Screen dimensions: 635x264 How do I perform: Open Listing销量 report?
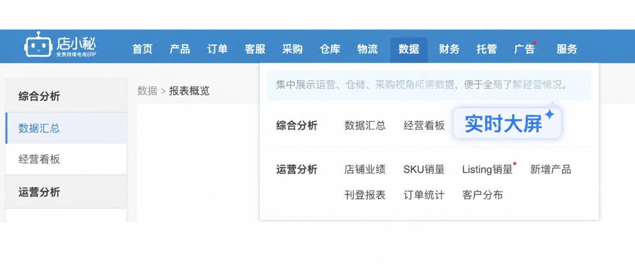point(488,169)
